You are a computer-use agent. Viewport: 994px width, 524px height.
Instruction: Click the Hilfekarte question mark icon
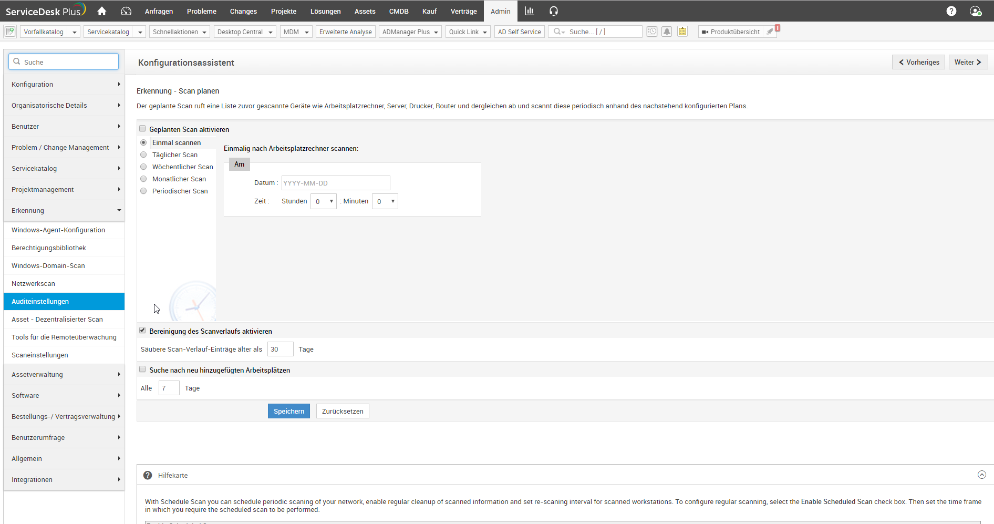(x=148, y=475)
